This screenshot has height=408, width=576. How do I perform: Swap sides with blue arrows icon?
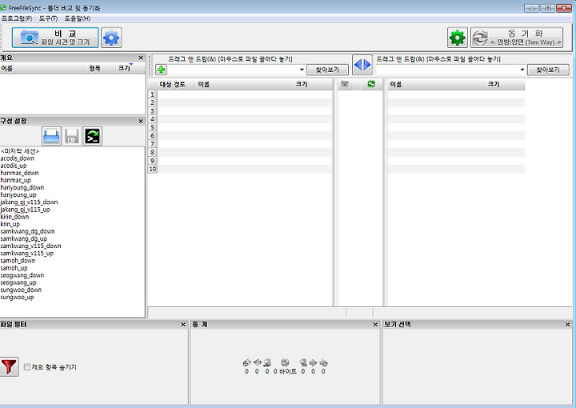point(362,65)
